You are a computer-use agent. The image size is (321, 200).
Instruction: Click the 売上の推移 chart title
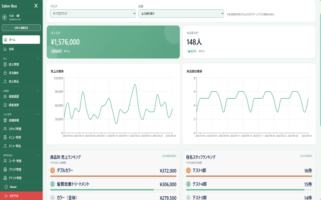[57, 71]
